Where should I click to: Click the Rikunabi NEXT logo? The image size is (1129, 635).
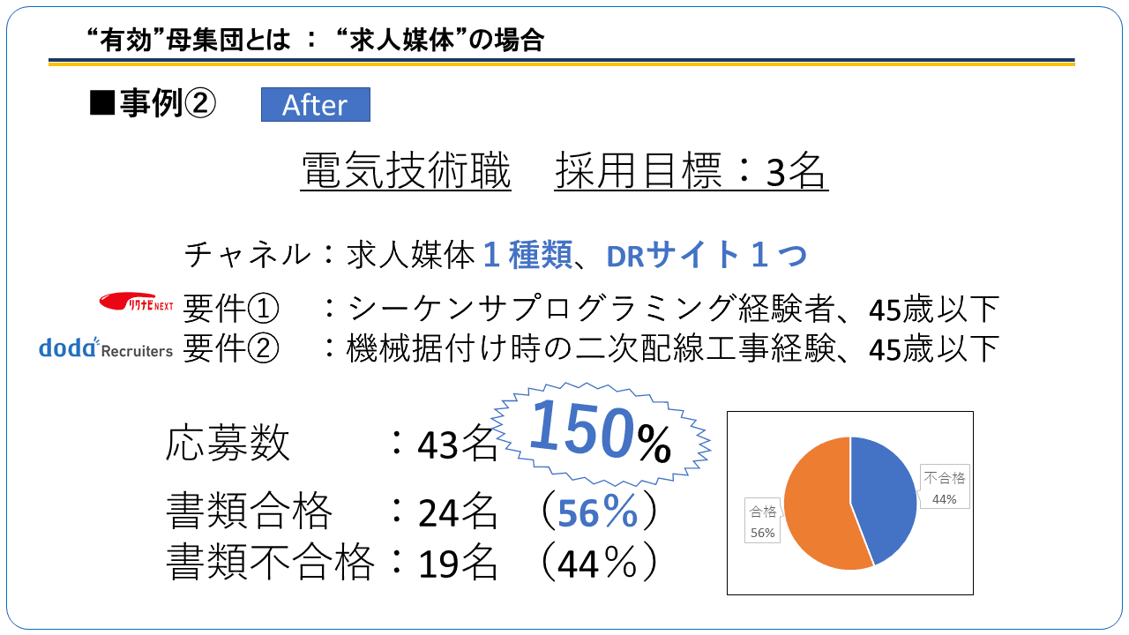point(136,303)
